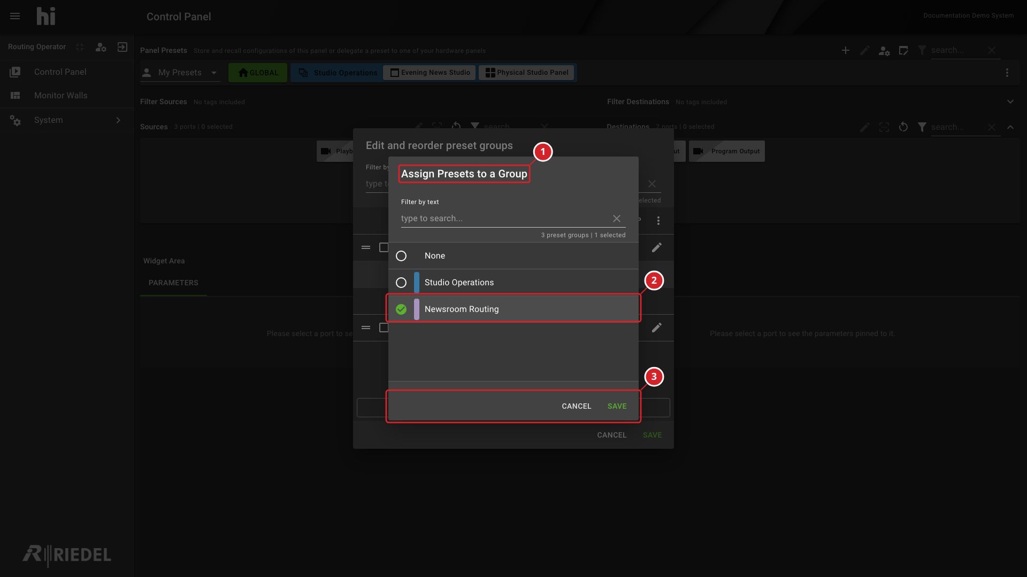Click the user settings icon beside Routing Operator
1027x577 pixels.
(101, 47)
